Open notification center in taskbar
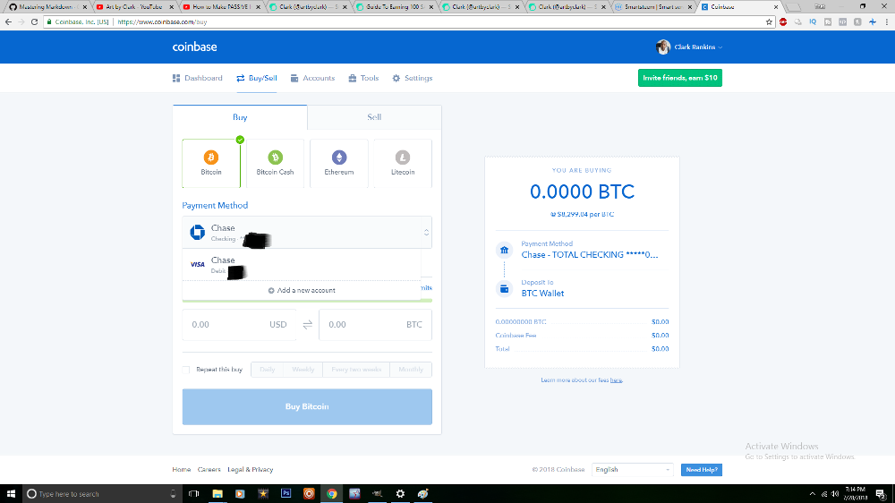The image size is (895, 503). [x=881, y=494]
